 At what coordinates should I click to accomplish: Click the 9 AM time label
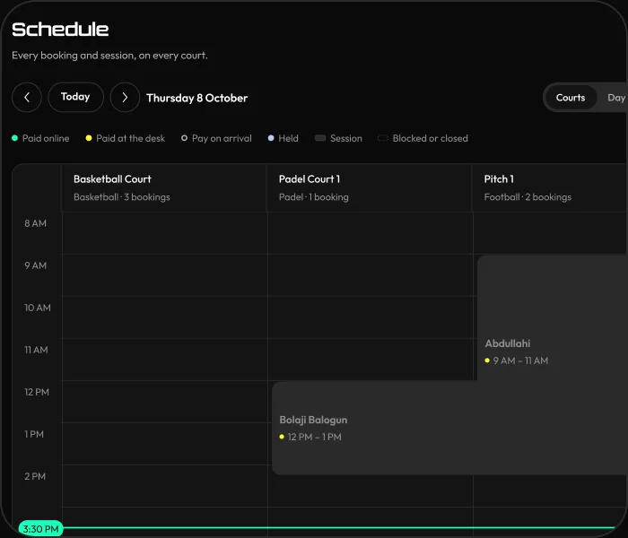tap(35, 265)
